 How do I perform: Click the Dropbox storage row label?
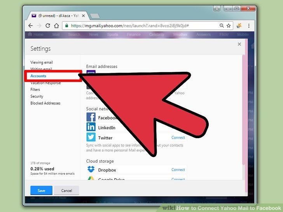tap(107, 170)
